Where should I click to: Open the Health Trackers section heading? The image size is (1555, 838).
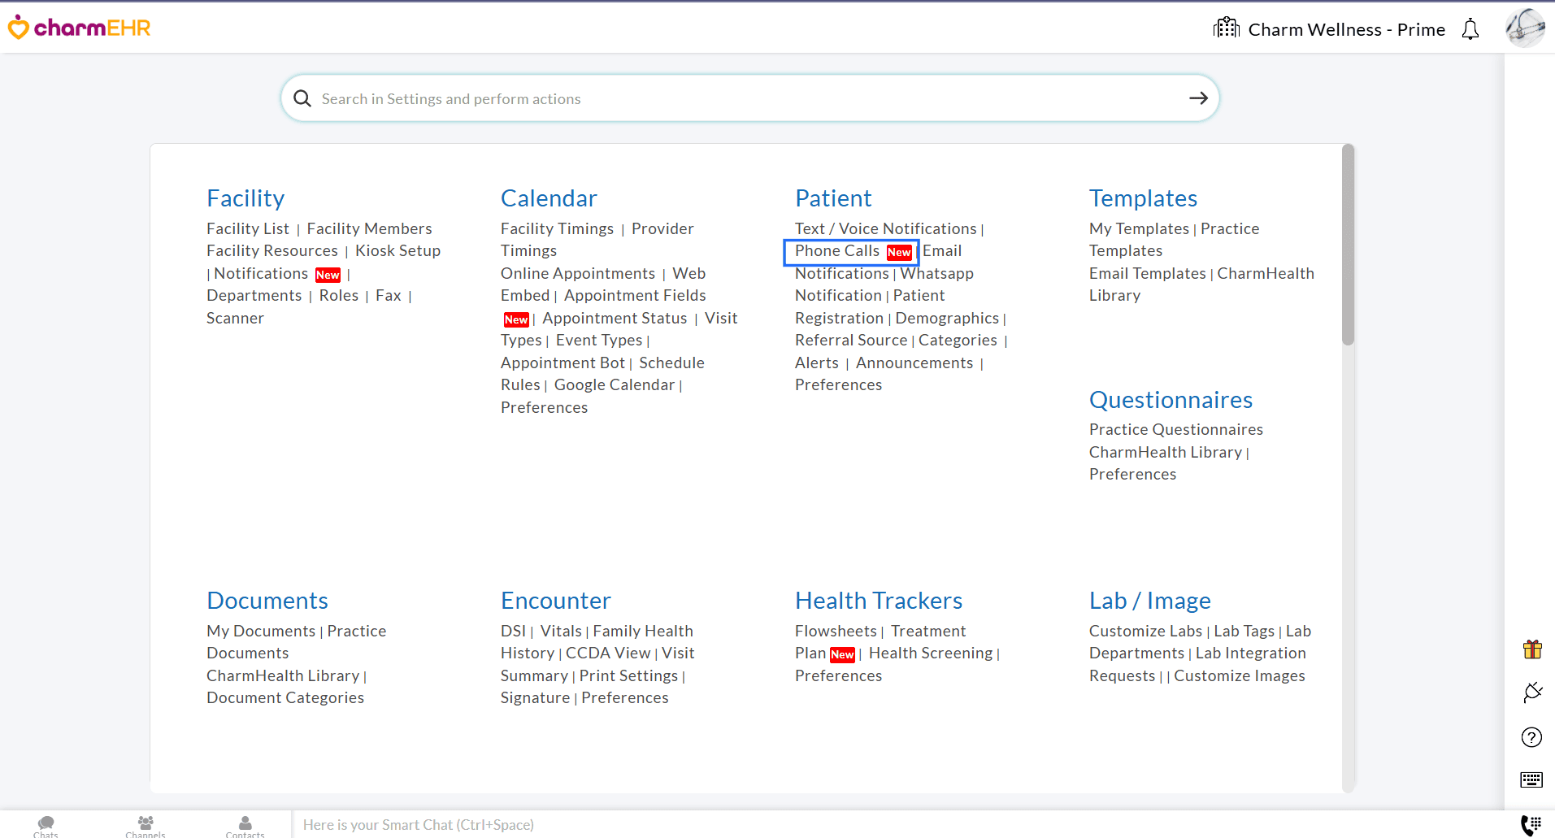879,601
